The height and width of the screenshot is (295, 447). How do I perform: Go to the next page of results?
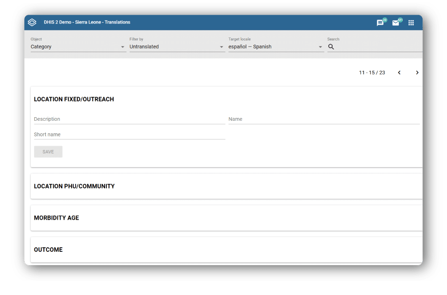coord(417,73)
